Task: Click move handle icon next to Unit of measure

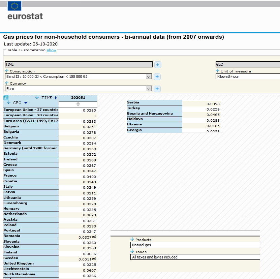Action: click(x=218, y=71)
